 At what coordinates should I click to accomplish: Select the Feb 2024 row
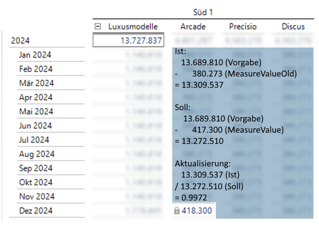point(35,69)
